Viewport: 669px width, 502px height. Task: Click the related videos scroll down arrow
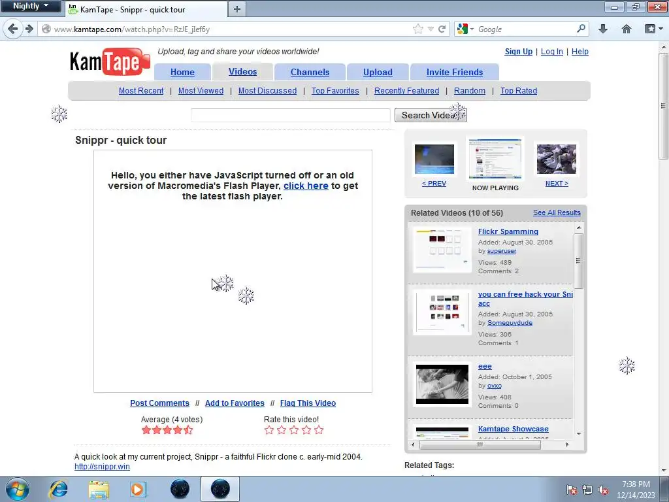579,434
